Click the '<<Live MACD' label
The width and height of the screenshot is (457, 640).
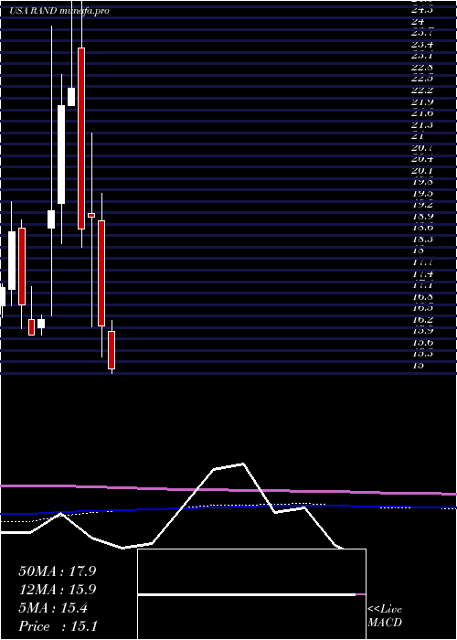coord(385,616)
